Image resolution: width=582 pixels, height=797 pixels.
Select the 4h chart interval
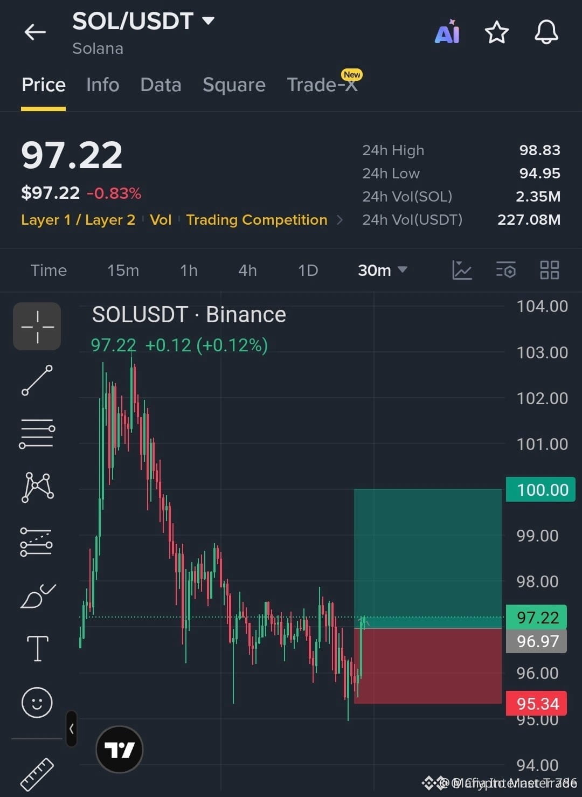(247, 270)
